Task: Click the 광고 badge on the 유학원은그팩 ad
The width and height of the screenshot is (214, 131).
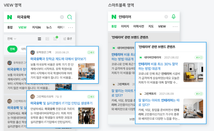Action: tap(91, 52)
